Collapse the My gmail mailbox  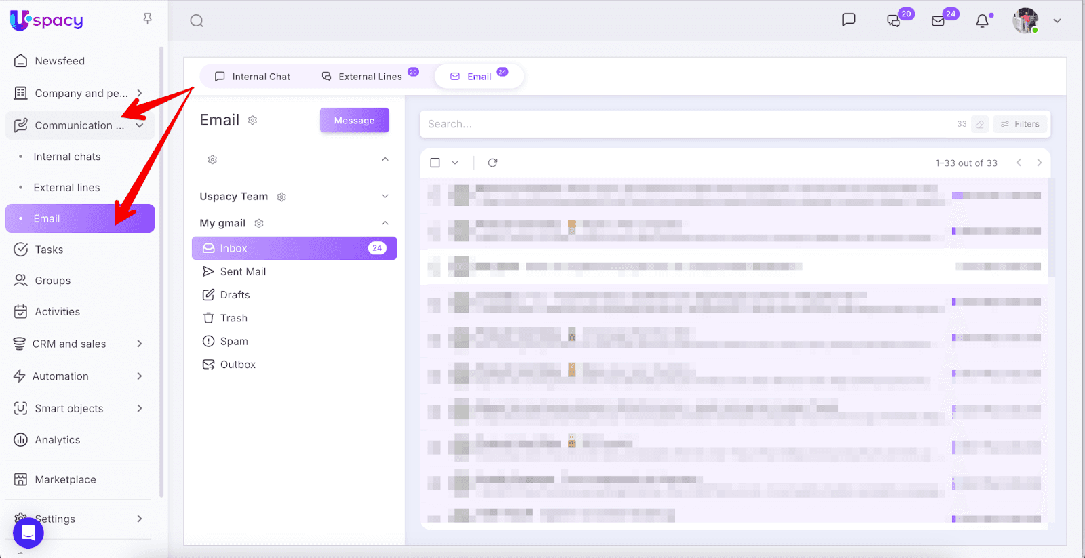click(x=385, y=223)
